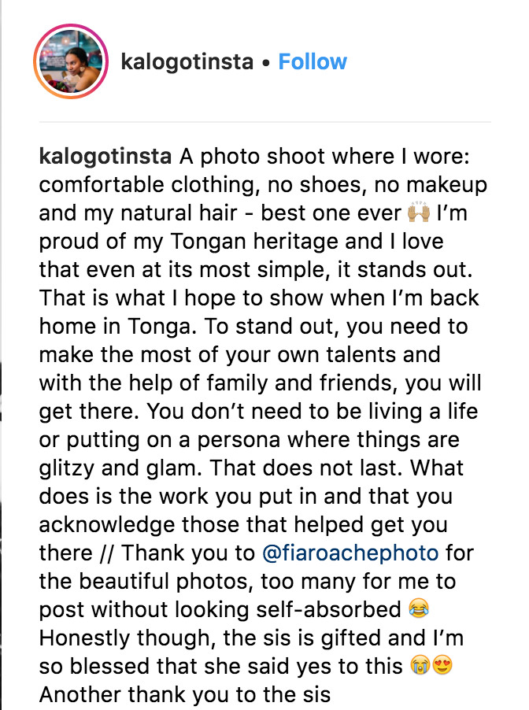Click the raised hands emoji after 'best one ever'
This screenshot has height=710, width=529.
[x=419, y=213]
